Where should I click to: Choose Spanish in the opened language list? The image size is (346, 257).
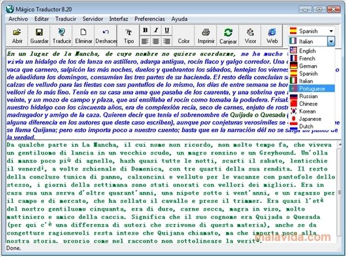[x=312, y=73]
